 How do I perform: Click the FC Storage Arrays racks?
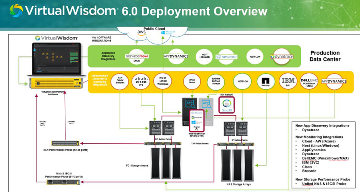[x=166, y=164]
